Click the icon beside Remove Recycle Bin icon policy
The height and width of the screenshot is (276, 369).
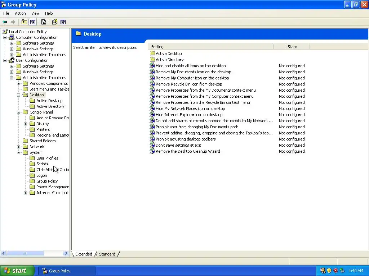coord(152,84)
